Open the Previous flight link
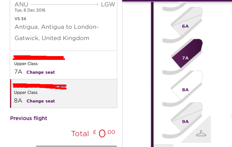Image resolution: width=232 pixels, height=147 pixels. pyautogui.click(x=28, y=118)
